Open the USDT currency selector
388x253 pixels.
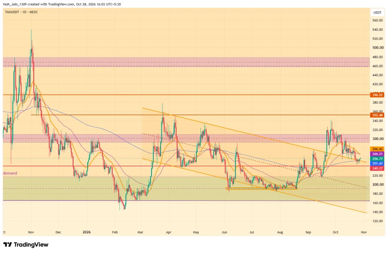click(377, 12)
